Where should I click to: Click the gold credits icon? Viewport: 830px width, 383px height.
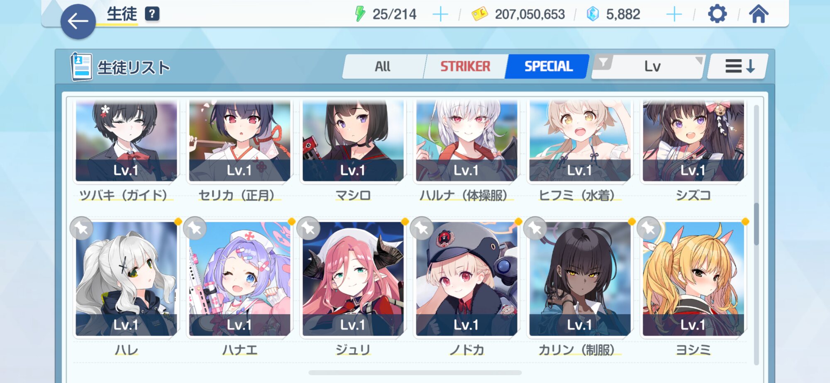(x=480, y=15)
